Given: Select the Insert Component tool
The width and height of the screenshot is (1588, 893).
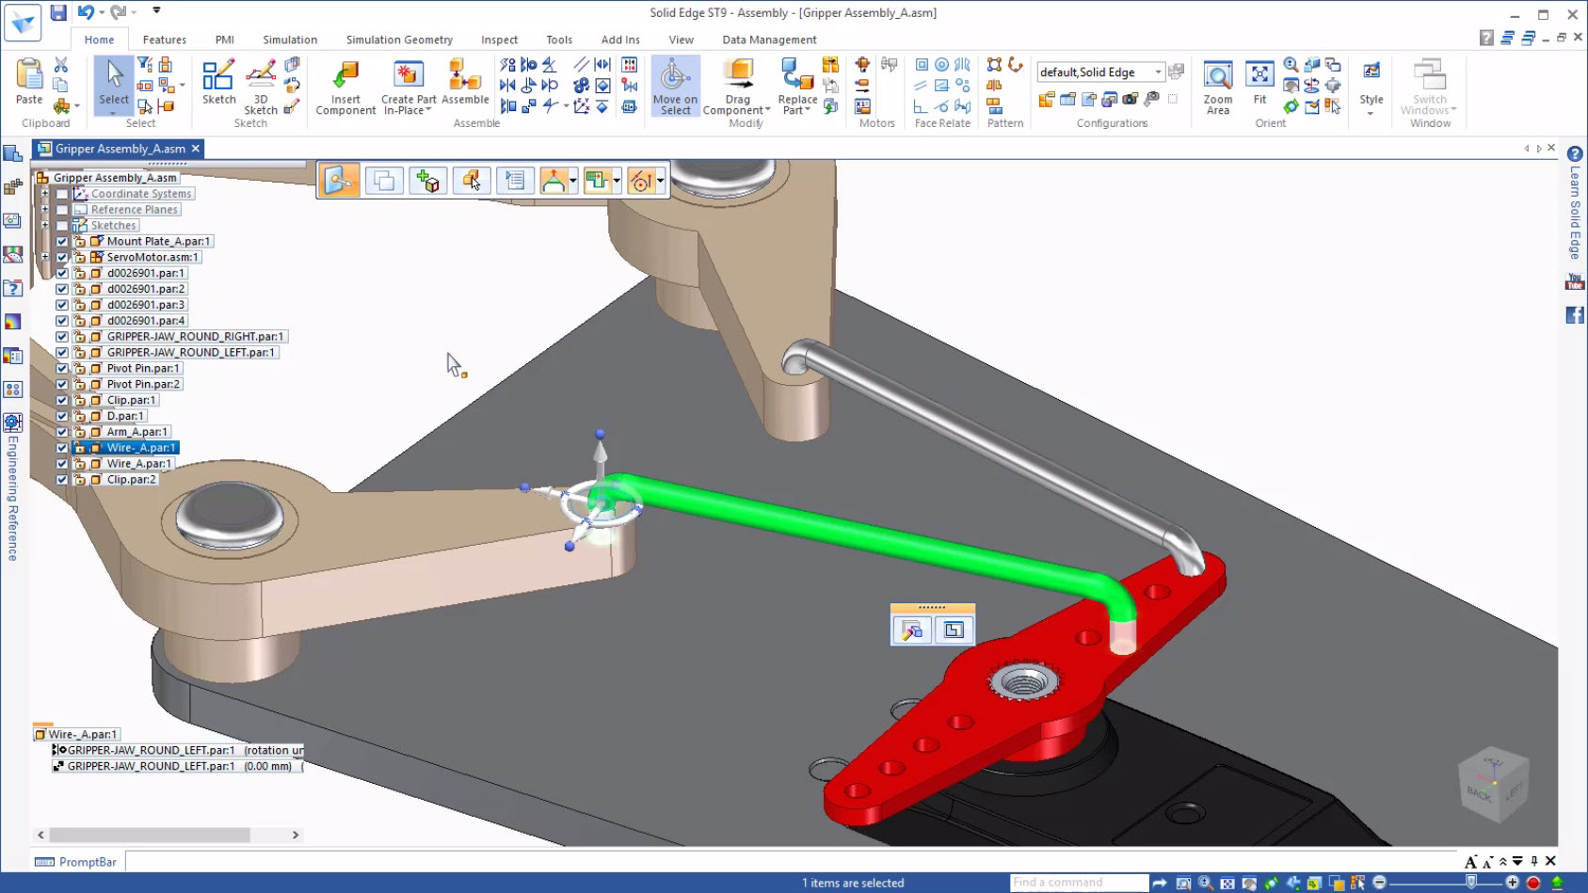Looking at the screenshot, I should click(x=345, y=85).
